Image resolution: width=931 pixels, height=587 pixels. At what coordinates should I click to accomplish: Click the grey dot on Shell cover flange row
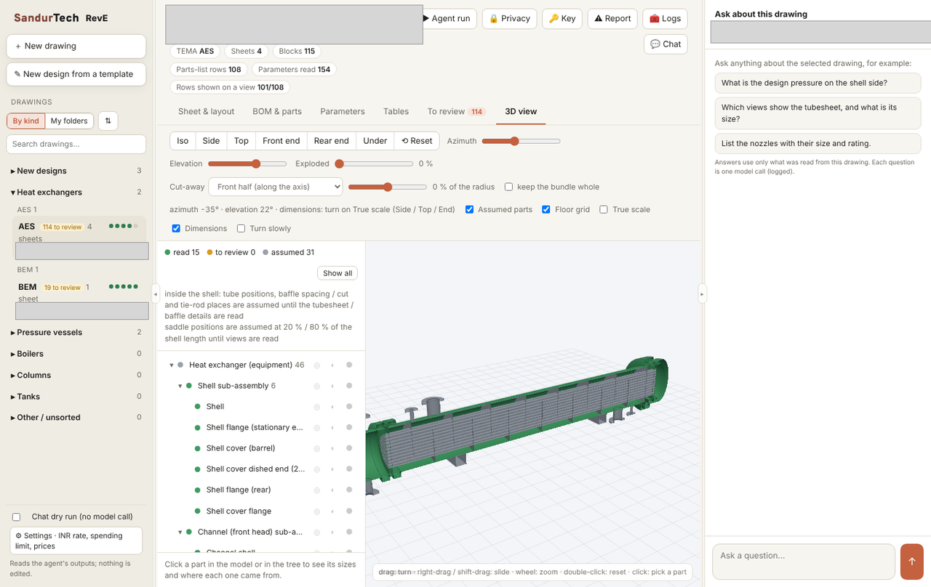click(349, 511)
